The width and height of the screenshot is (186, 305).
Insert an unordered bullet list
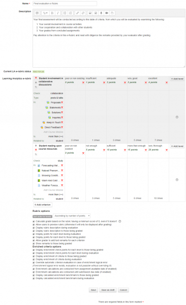[x=65, y=13]
